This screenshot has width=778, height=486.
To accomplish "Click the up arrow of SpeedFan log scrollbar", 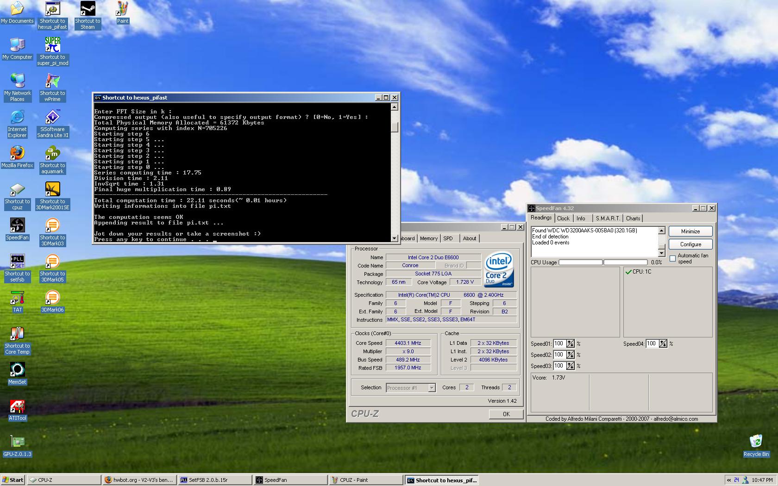I will click(661, 231).
